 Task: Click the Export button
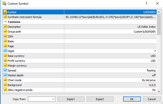click(x=100, y=99)
